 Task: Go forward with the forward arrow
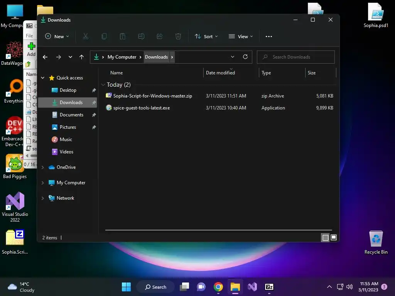click(x=59, y=57)
